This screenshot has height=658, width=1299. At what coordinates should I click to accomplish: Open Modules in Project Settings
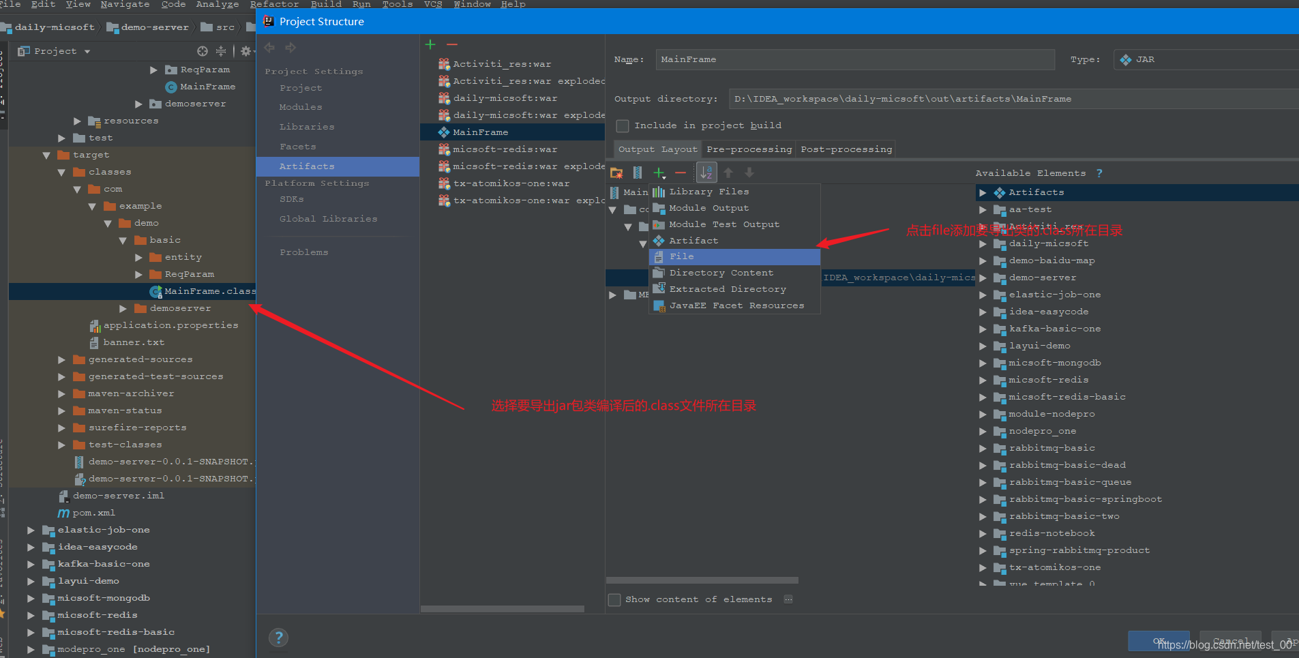tap(301, 107)
